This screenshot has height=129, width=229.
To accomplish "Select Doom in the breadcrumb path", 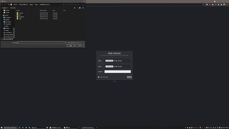I will [x=36, y=5].
